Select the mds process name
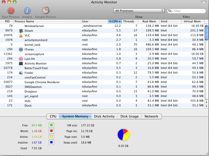Screen dimensions: 209x156 (x=27, y=101)
